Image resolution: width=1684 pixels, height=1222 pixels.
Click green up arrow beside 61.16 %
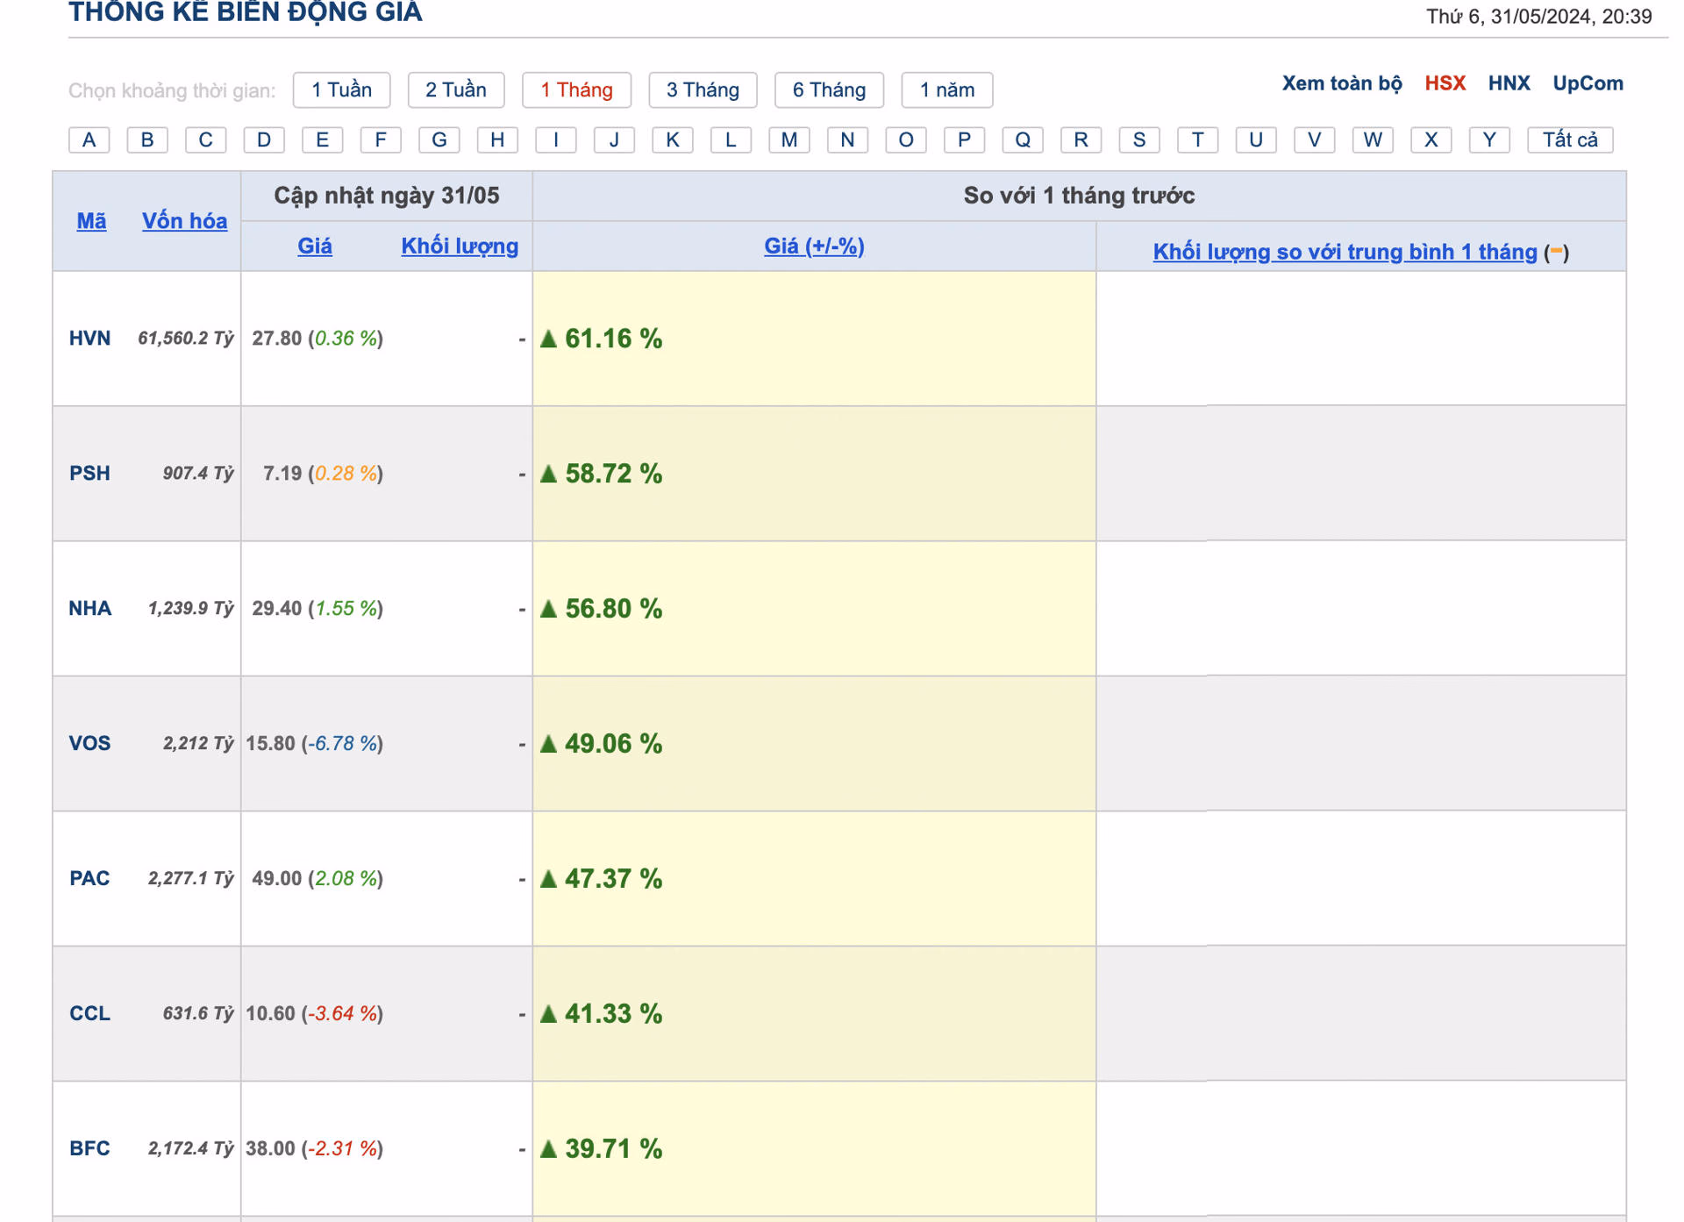coord(549,339)
